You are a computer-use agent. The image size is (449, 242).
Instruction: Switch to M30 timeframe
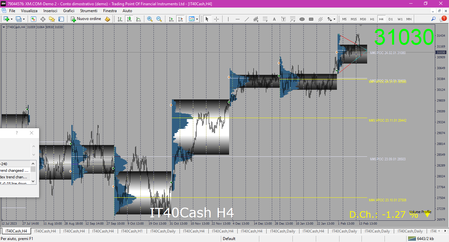(x=363, y=19)
